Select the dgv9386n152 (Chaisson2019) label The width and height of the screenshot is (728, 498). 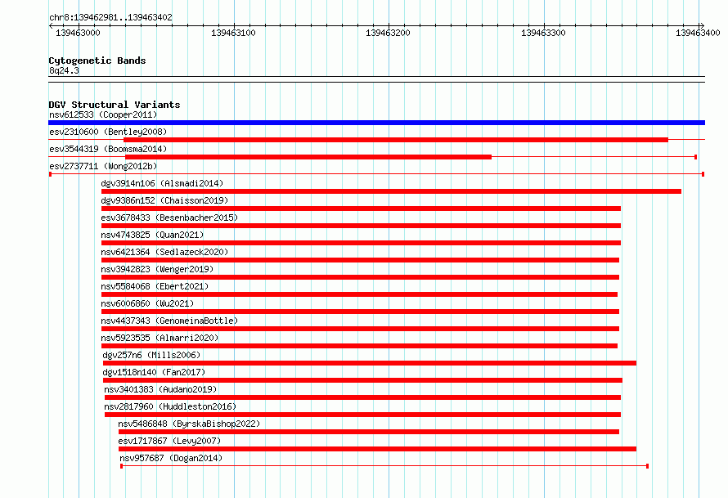click(164, 200)
